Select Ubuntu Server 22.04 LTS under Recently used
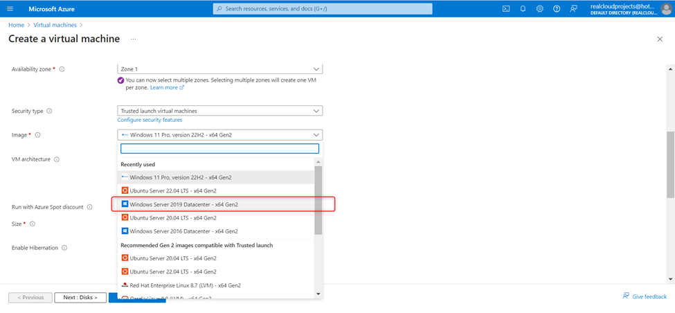 click(x=216, y=190)
